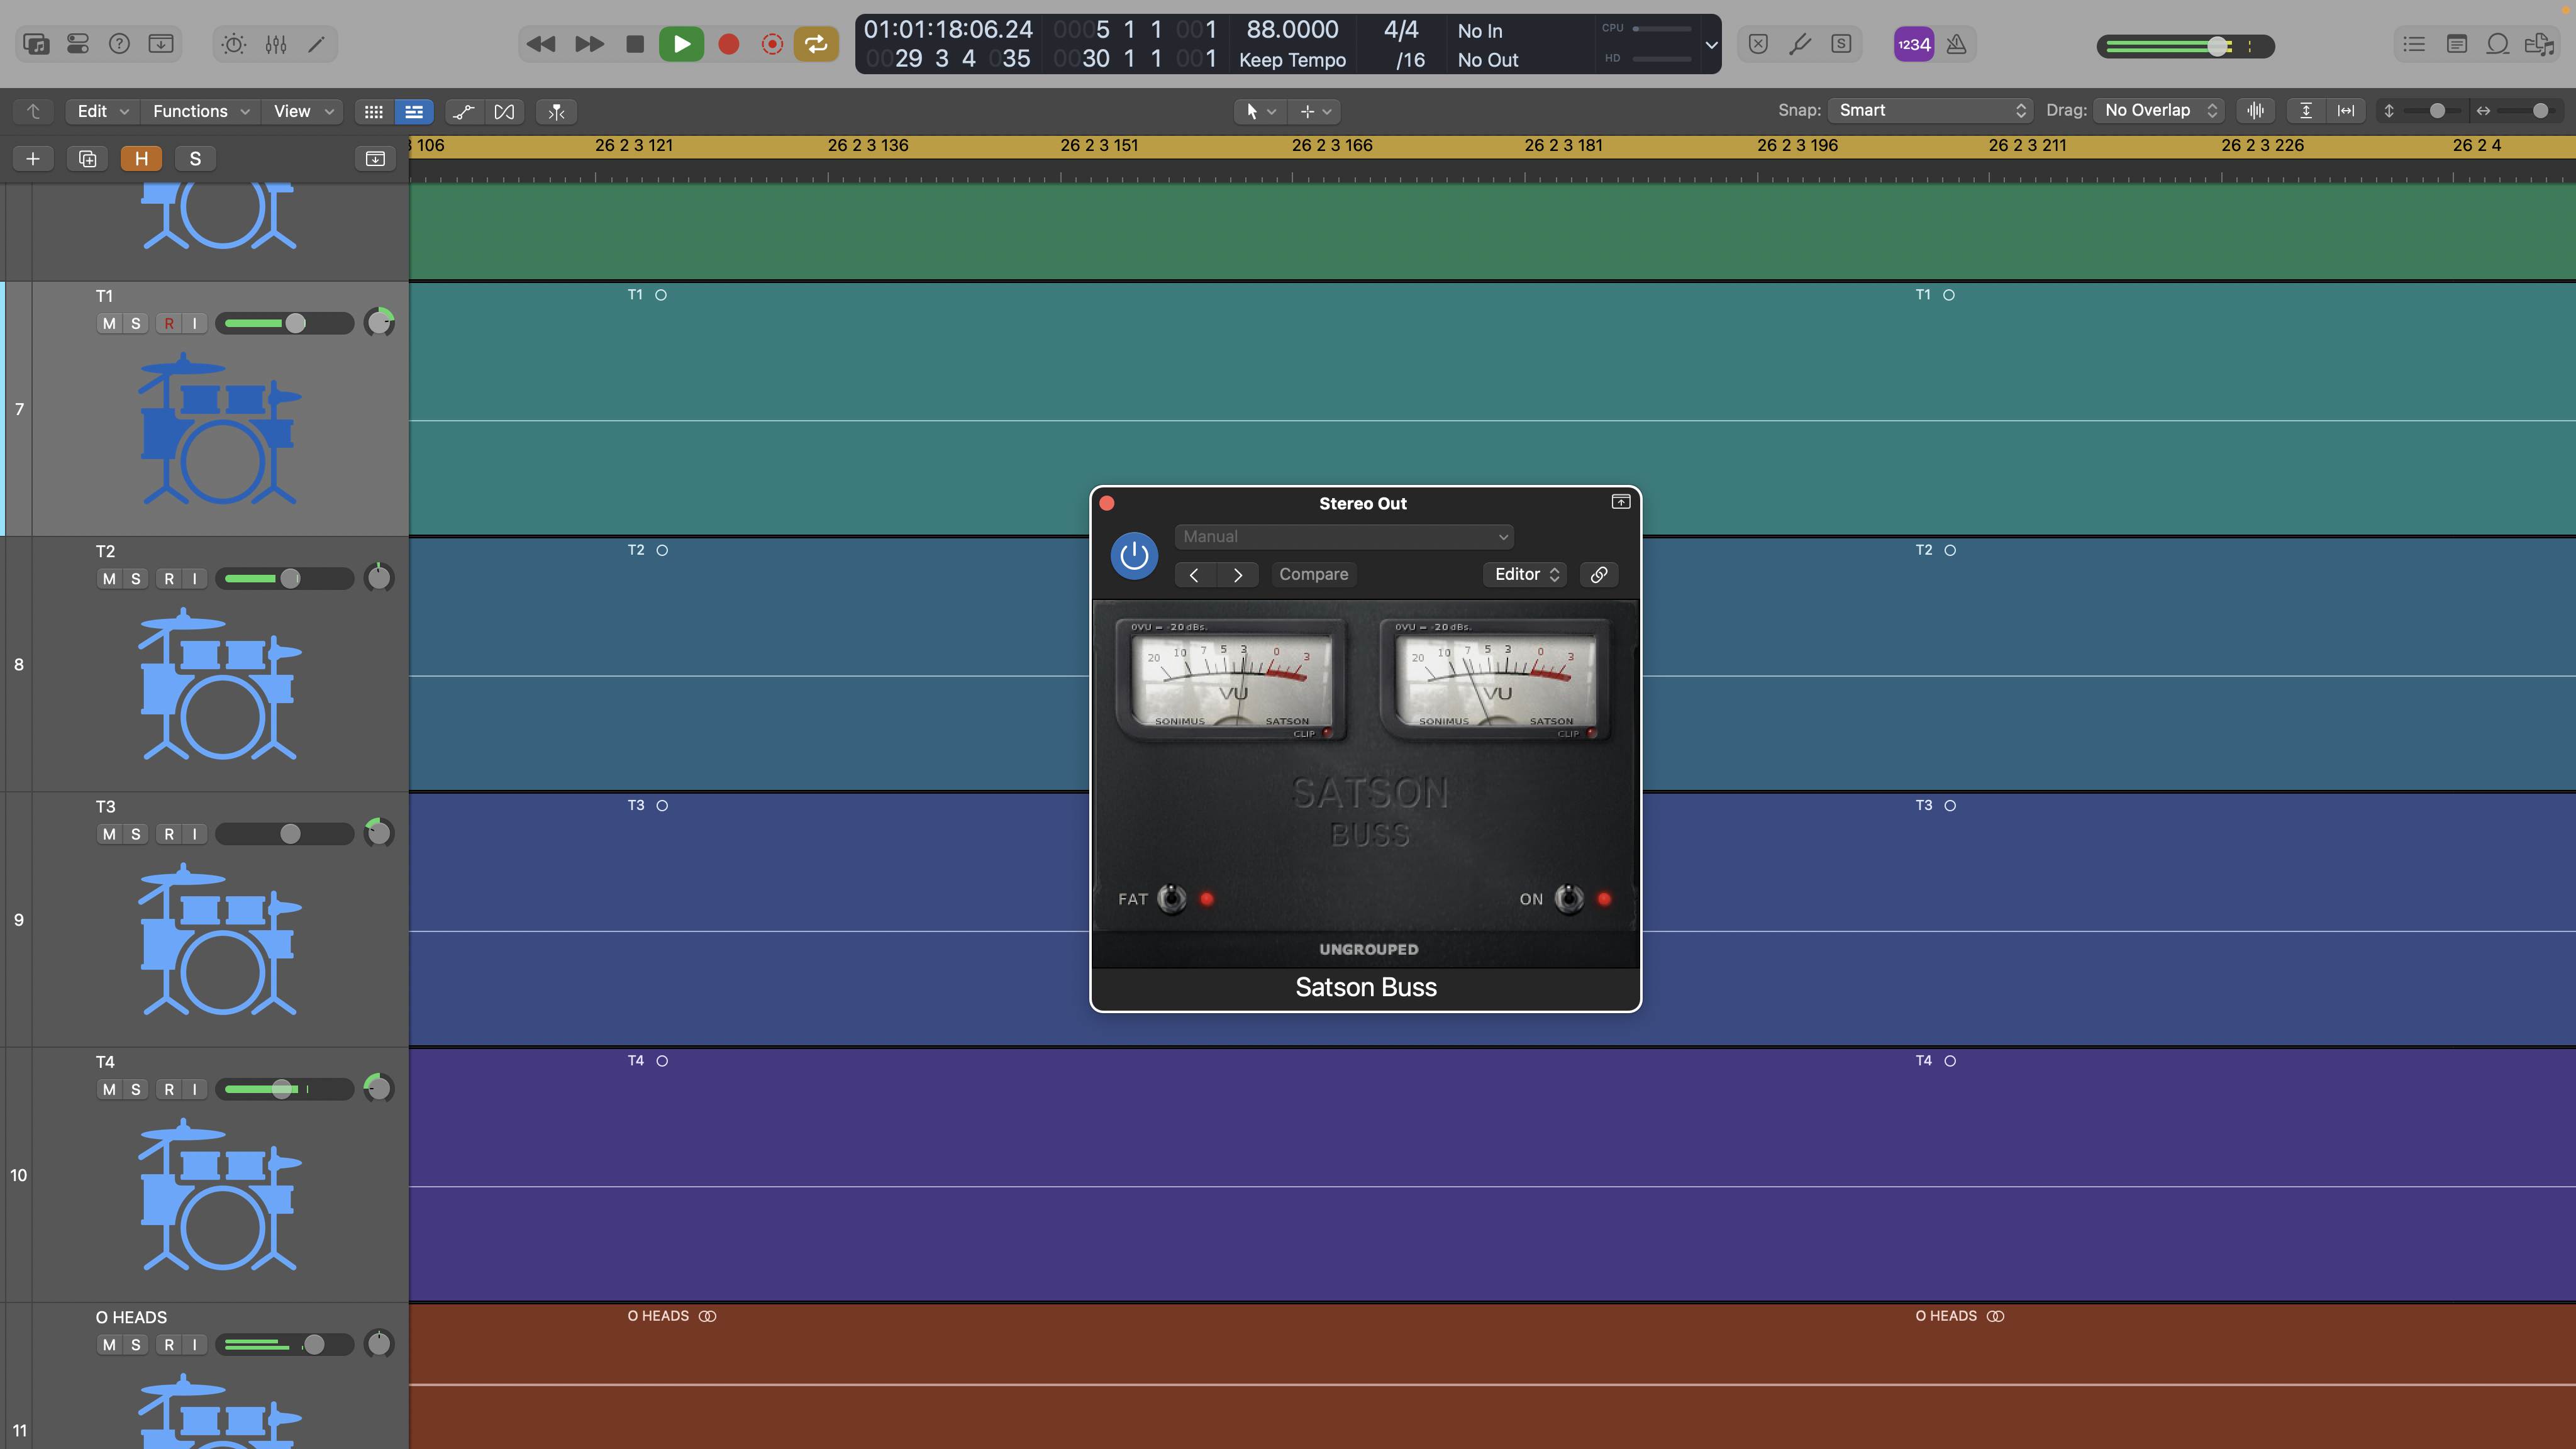Click the Fast Forward transport button

589,44
